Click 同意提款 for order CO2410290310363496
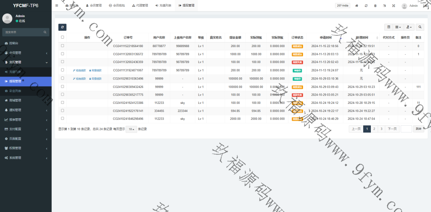Viewport: 431px width, 212px height. (96, 79)
